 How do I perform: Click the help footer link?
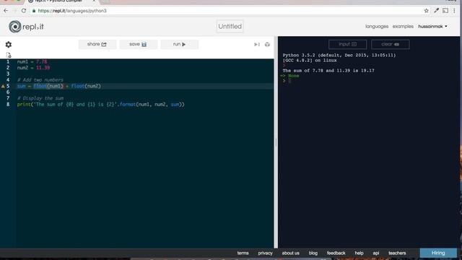359,253
